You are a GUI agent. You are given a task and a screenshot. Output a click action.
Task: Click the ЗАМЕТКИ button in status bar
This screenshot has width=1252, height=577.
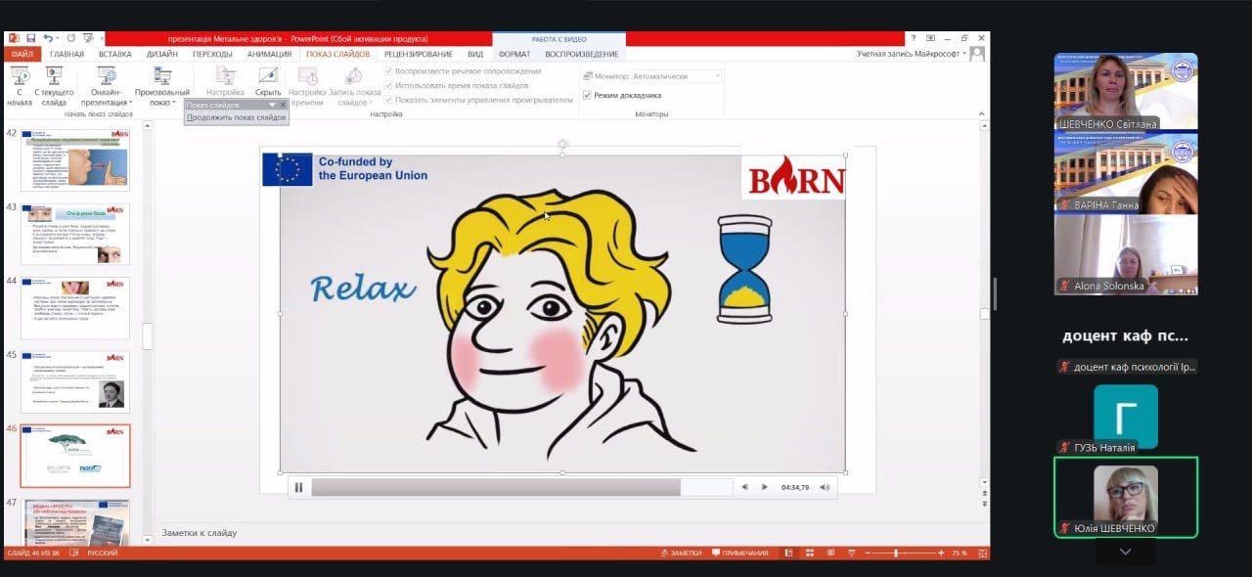(681, 554)
